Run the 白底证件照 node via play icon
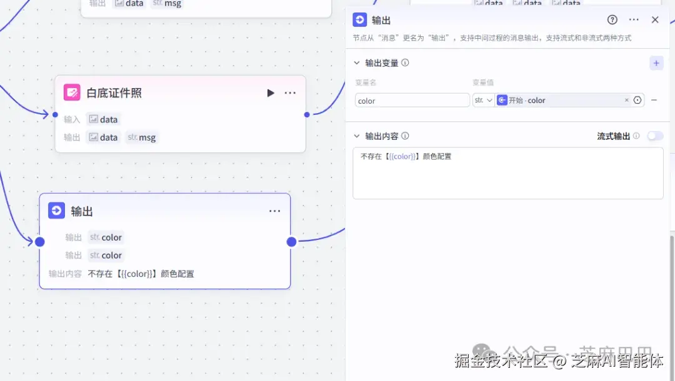Viewport: 675px width, 381px height. (x=270, y=92)
